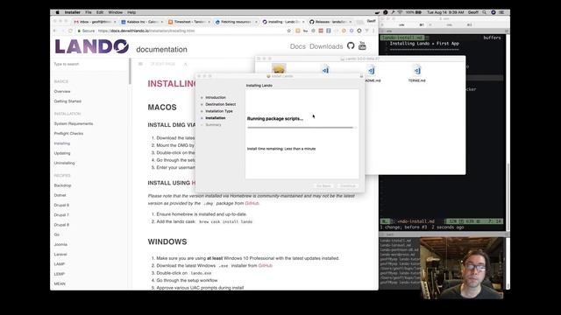The image size is (561, 315).
Task: Select Installation Type step in installer
Action: pos(219,111)
